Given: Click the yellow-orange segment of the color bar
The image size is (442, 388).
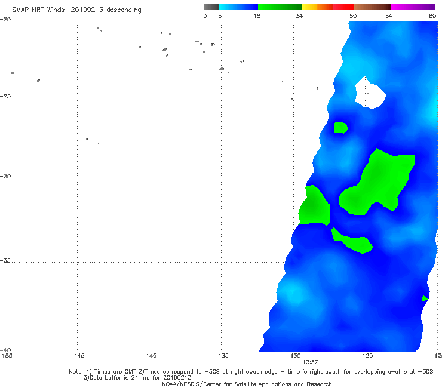Looking at the screenshot, I should [317, 7].
